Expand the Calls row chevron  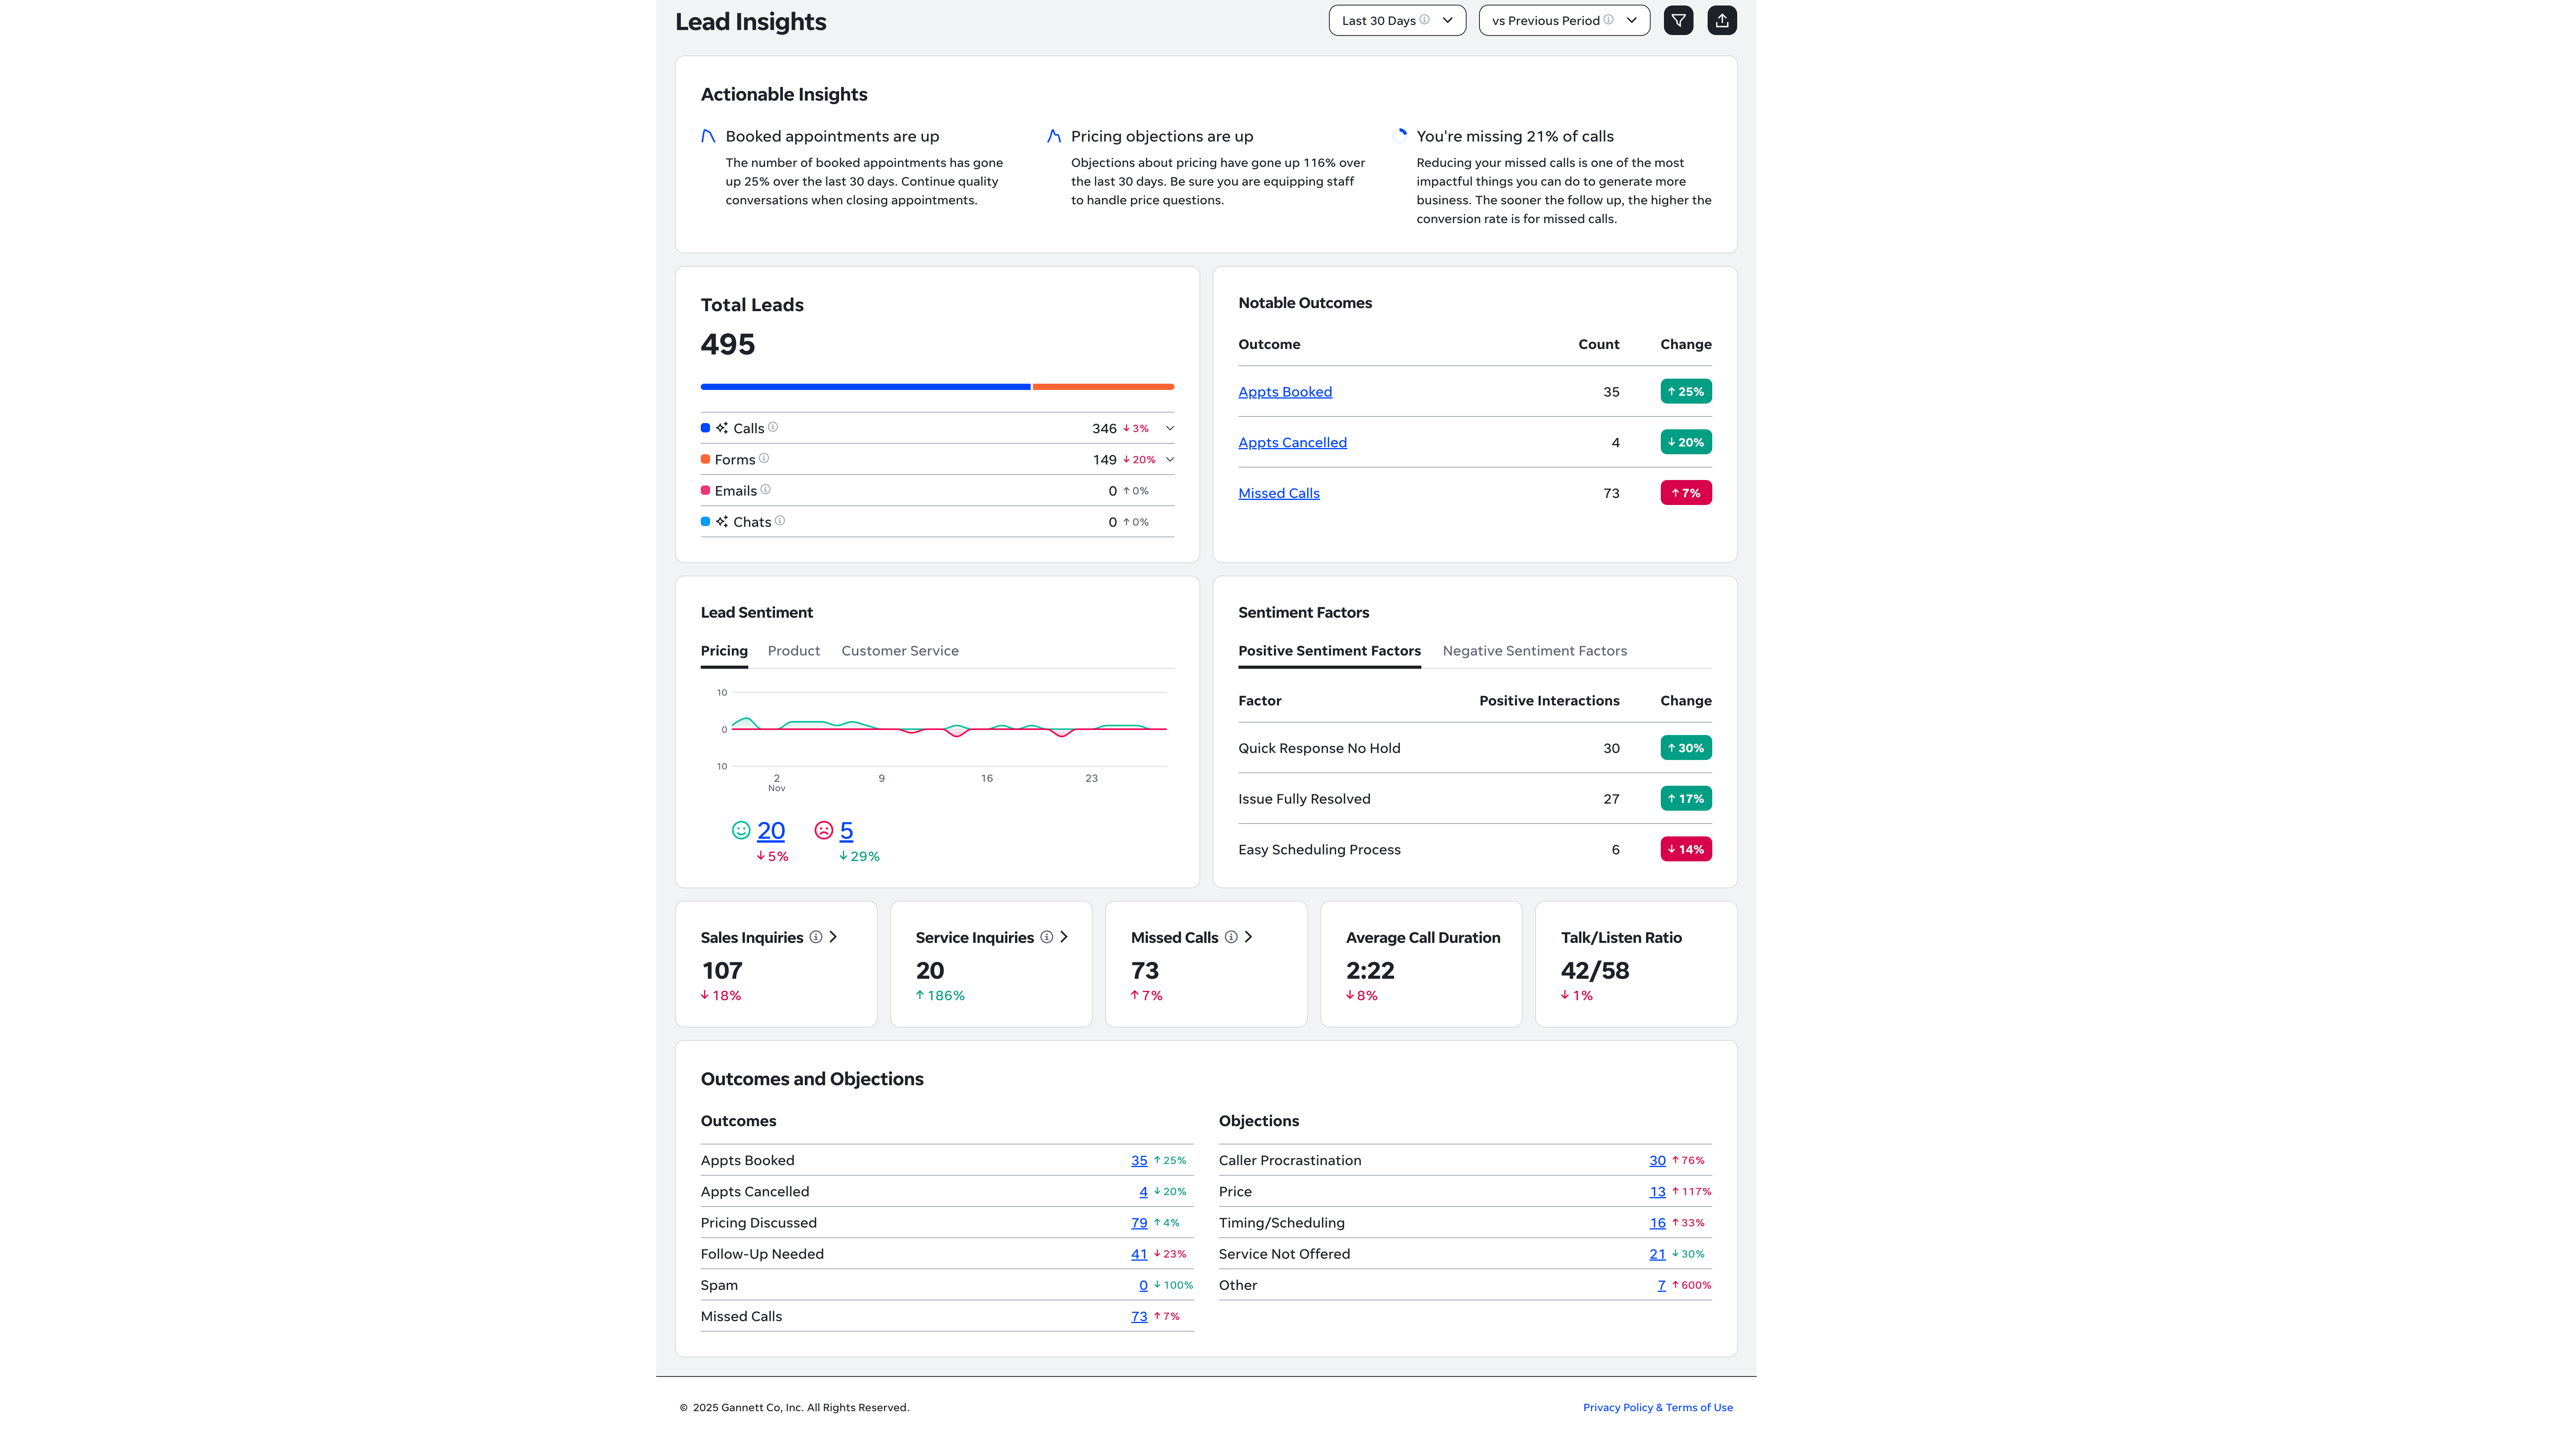pyautogui.click(x=1170, y=428)
